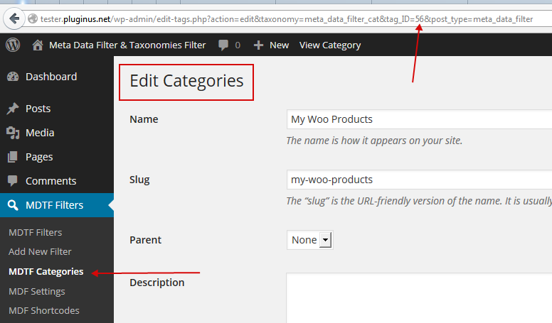Open the Media library menu item
The width and height of the screenshot is (552, 323).
point(40,133)
